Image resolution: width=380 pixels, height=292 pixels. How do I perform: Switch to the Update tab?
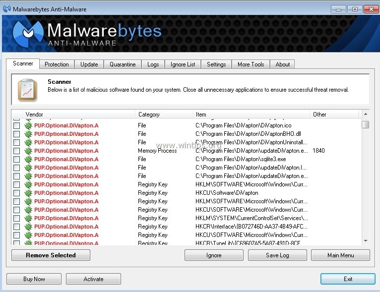pos(89,64)
